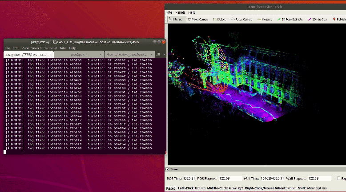
Task: Open the Panels menu in RViz
Action: click(180, 12)
